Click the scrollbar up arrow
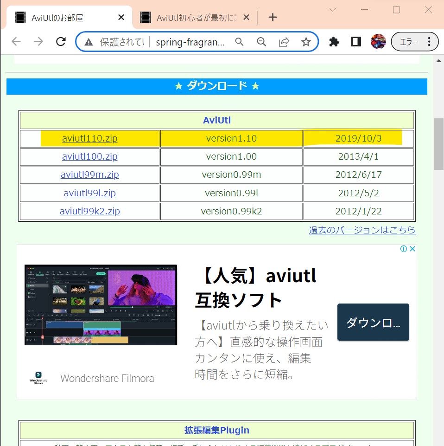This screenshot has height=446, width=444. tap(438, 61)
